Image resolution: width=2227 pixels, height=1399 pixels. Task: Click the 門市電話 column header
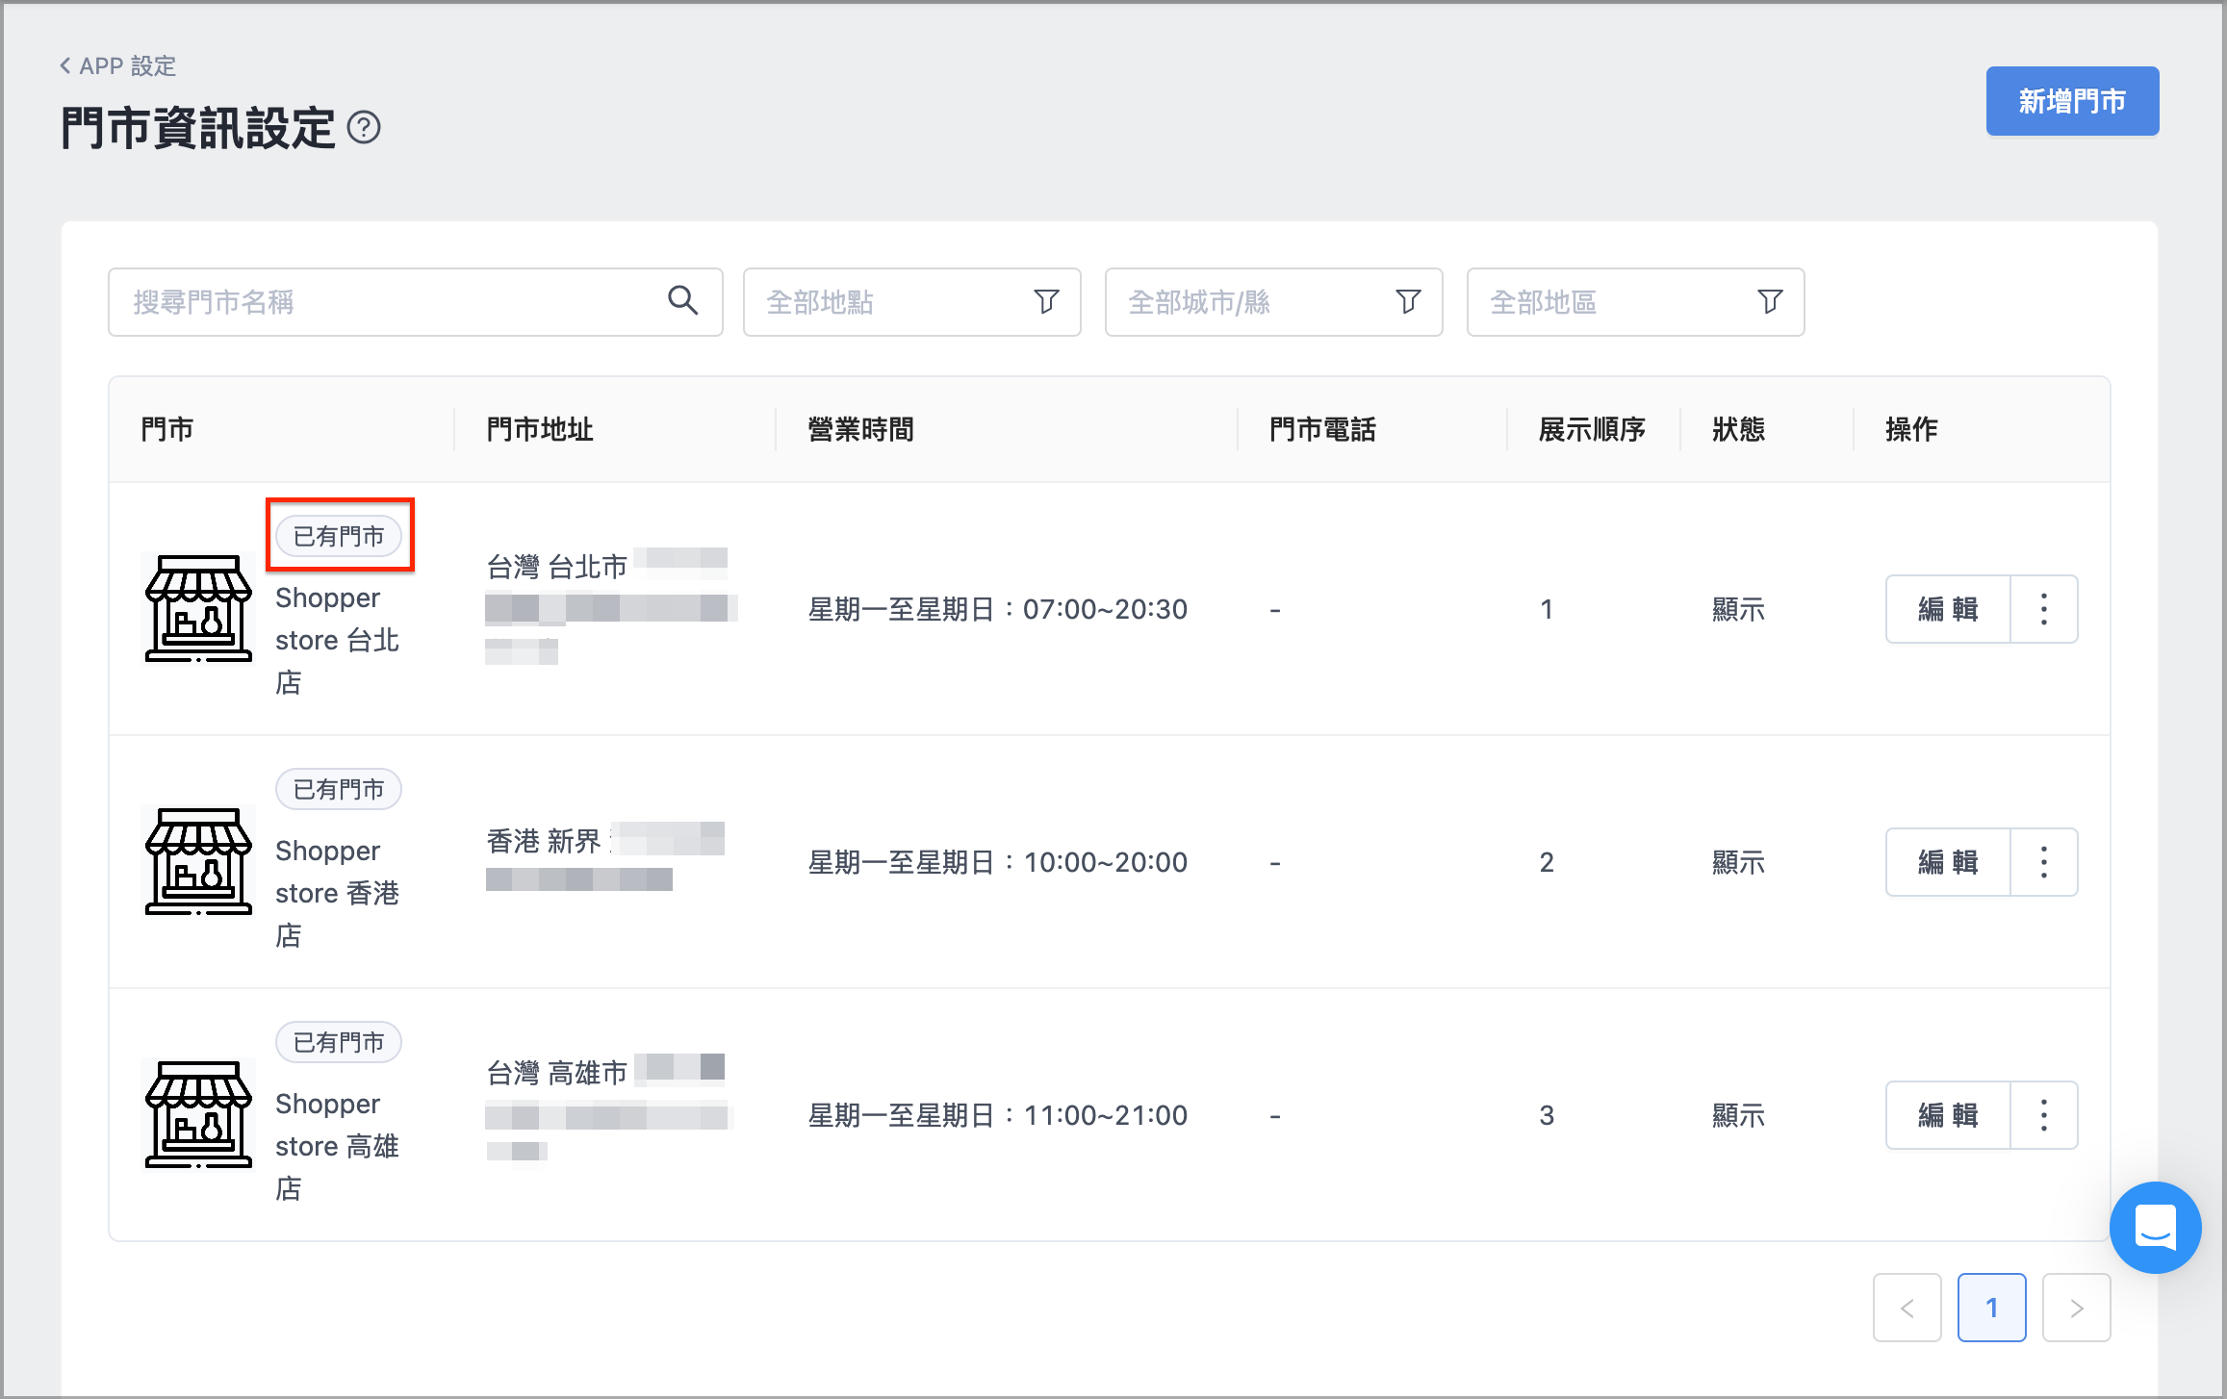point(1323,429)
